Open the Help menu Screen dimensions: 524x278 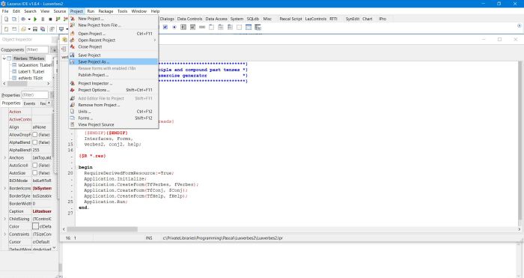(x=155, y=11)
